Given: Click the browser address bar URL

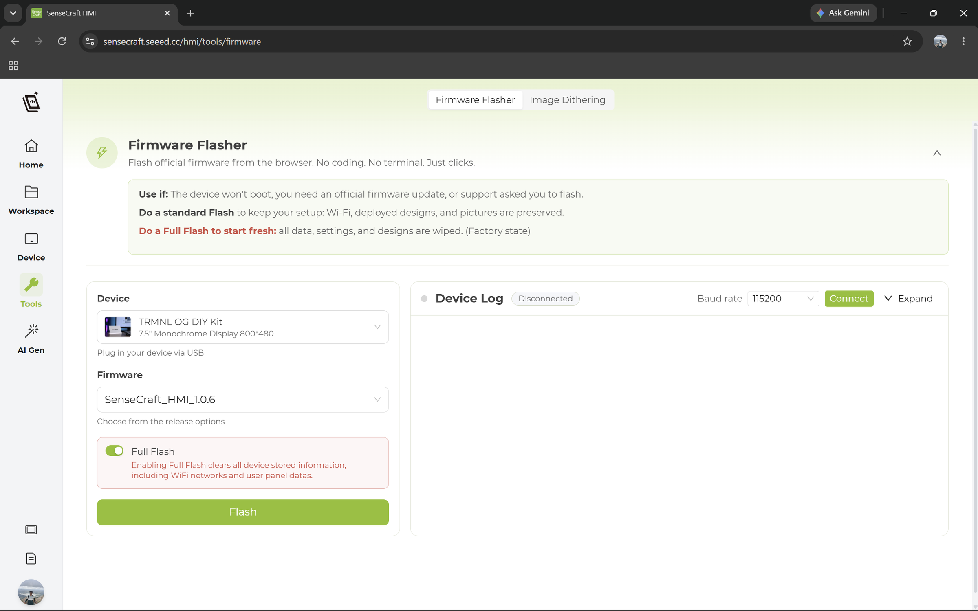Looking at the screenshot, I should pyautogui.click(x=182, y=42).
